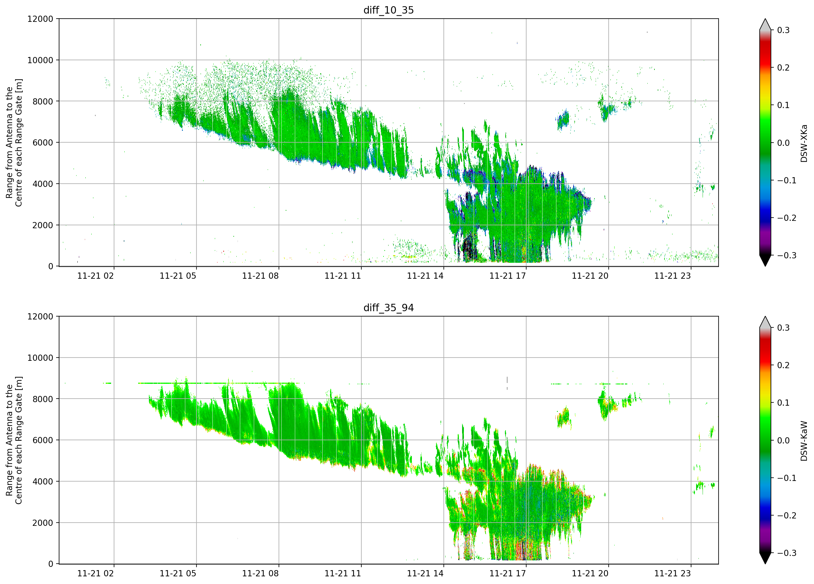814x584 pixels.
Task: Click the '11-21 17' time label under diff_10_35
Action: pos(508,276)
